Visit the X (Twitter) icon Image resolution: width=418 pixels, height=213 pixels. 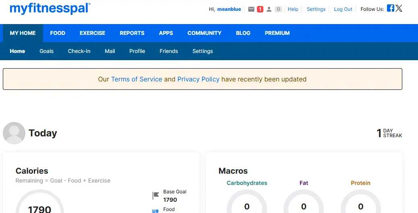(399, 8)
